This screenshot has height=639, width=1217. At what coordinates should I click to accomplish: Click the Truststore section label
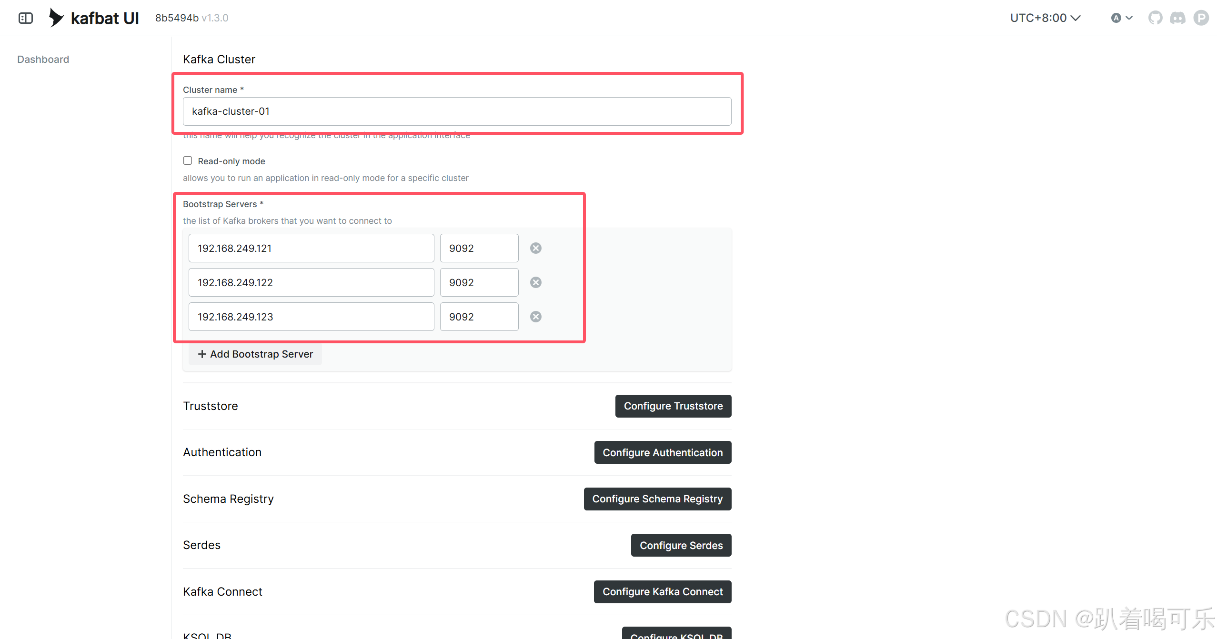point(211,406)
